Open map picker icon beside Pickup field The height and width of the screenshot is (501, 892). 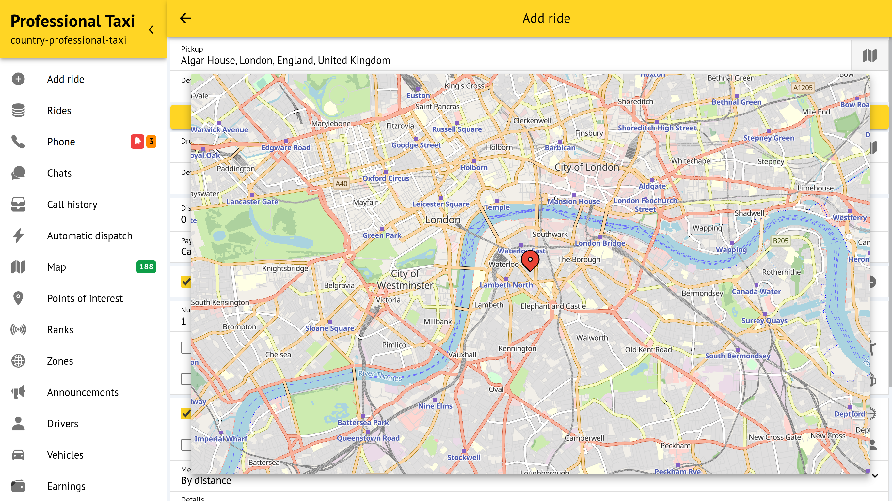[869, 55]
